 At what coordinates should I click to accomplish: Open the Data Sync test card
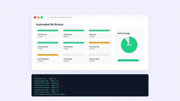pos(99,33)
